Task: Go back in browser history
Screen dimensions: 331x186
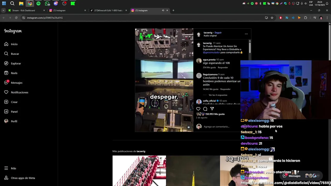Action: pos(4,18)
